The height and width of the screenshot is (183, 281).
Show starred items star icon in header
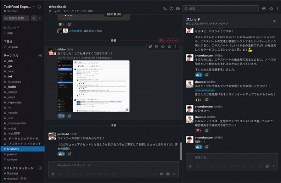271,8
